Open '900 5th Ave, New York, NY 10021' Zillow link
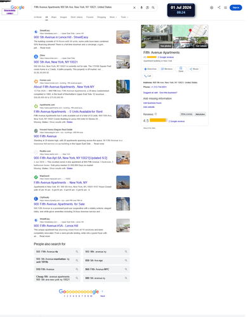 coord(56,63)
